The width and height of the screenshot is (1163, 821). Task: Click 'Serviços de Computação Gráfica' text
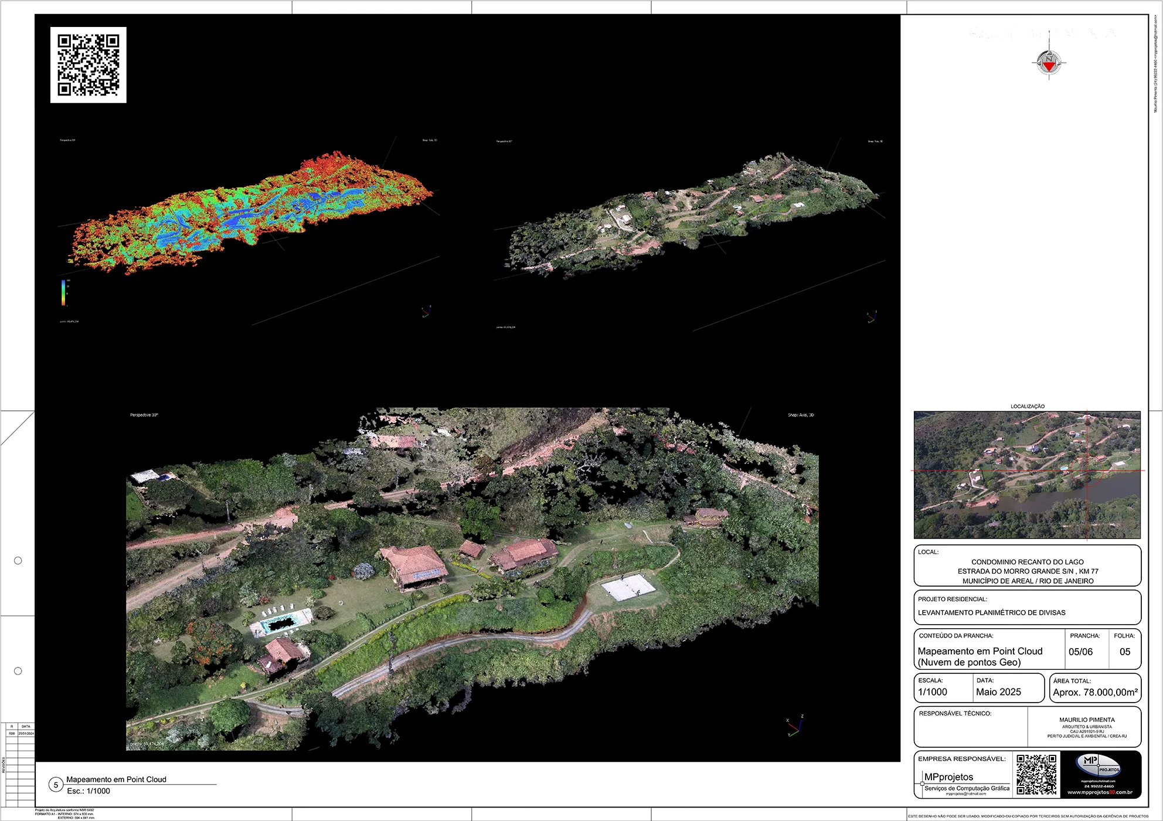coord(967,788)
